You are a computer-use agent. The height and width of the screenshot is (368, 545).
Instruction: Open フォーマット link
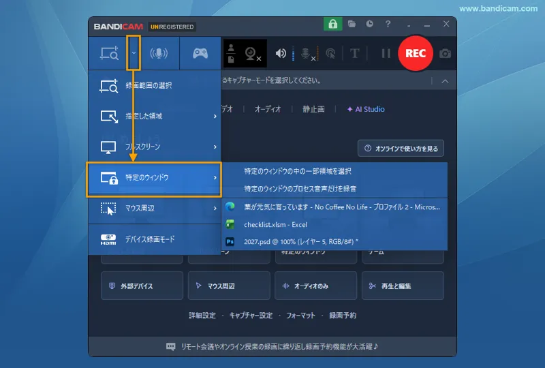click(x=300, y=316)
